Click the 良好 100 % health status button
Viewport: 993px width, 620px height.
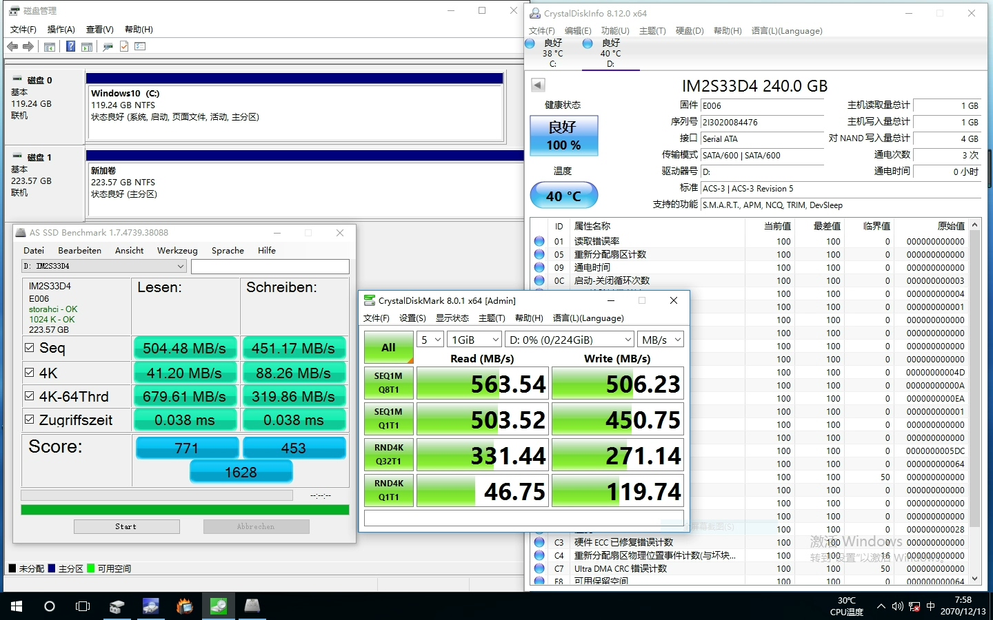(x=563, y=136)
